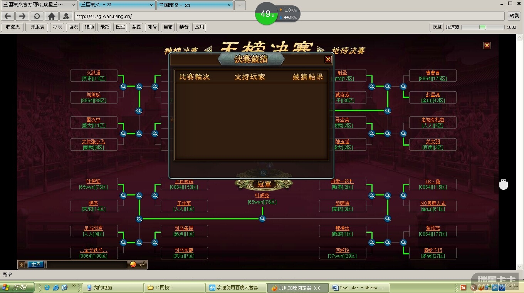Open the 收藏夹 favorites button
This screenshot has width=524, height=293.
click(12, 27)
